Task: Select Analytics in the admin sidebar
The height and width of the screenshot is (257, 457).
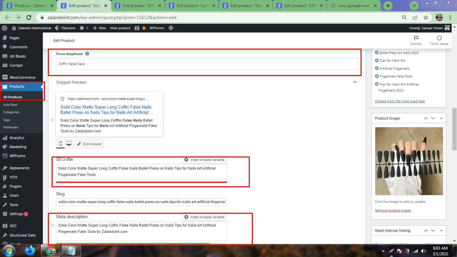Action: 17,137
